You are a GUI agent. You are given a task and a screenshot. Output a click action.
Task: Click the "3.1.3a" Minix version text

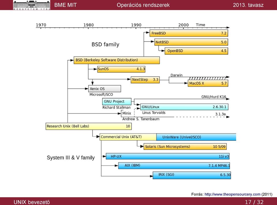point(220,114)
